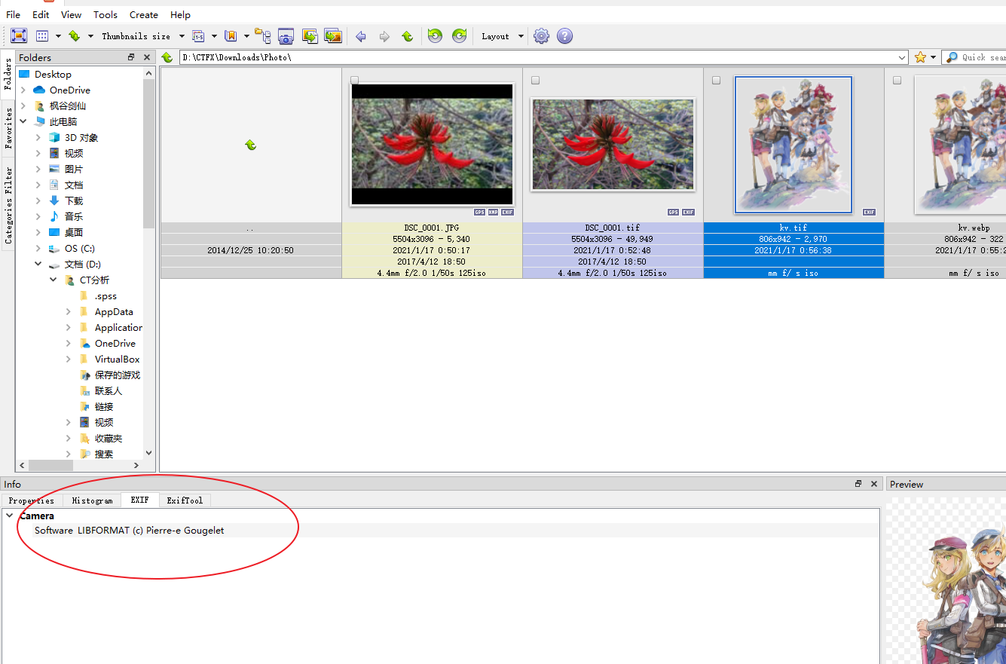Float the Info panel
This screenshot has height=664, width=1006.
point(858,484)
